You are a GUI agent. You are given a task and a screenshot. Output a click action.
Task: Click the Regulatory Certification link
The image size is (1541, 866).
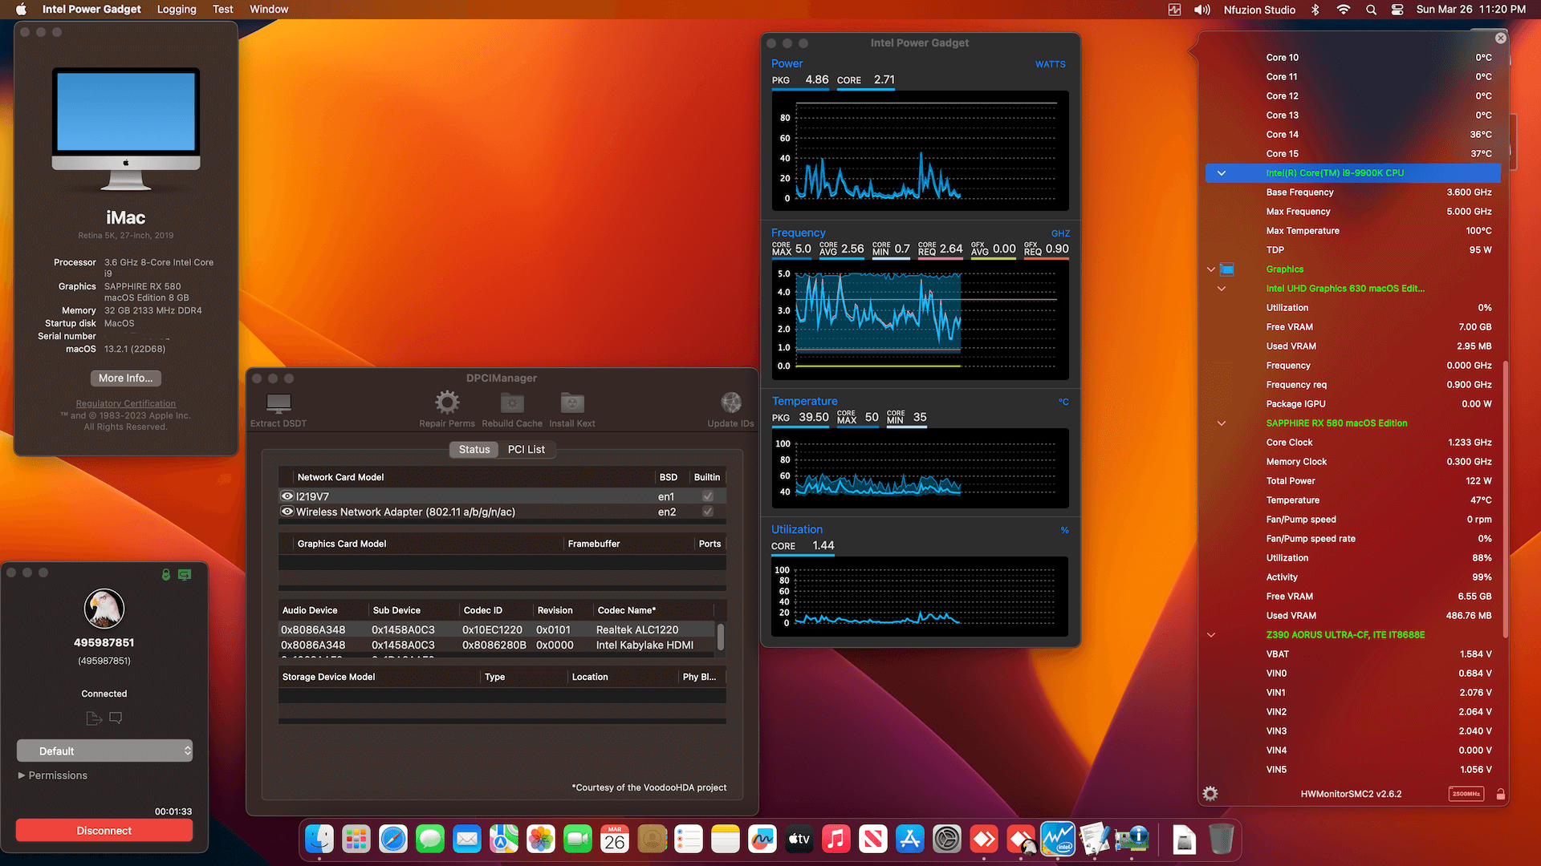point(125,403)
